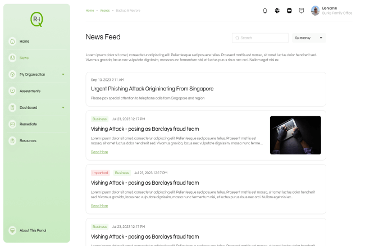The height and width of the screenshot is (246, 365).
Task: Expand the My Organisation submenu arrow
Action: tap(63, 75)
